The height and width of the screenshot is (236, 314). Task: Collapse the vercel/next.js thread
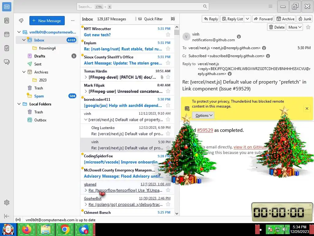[86, 120]
